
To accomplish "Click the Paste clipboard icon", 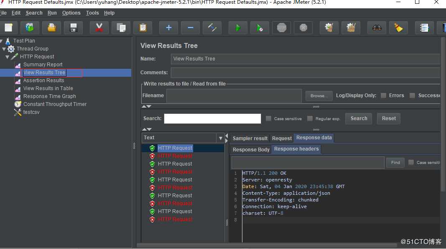I will (143, 28).
